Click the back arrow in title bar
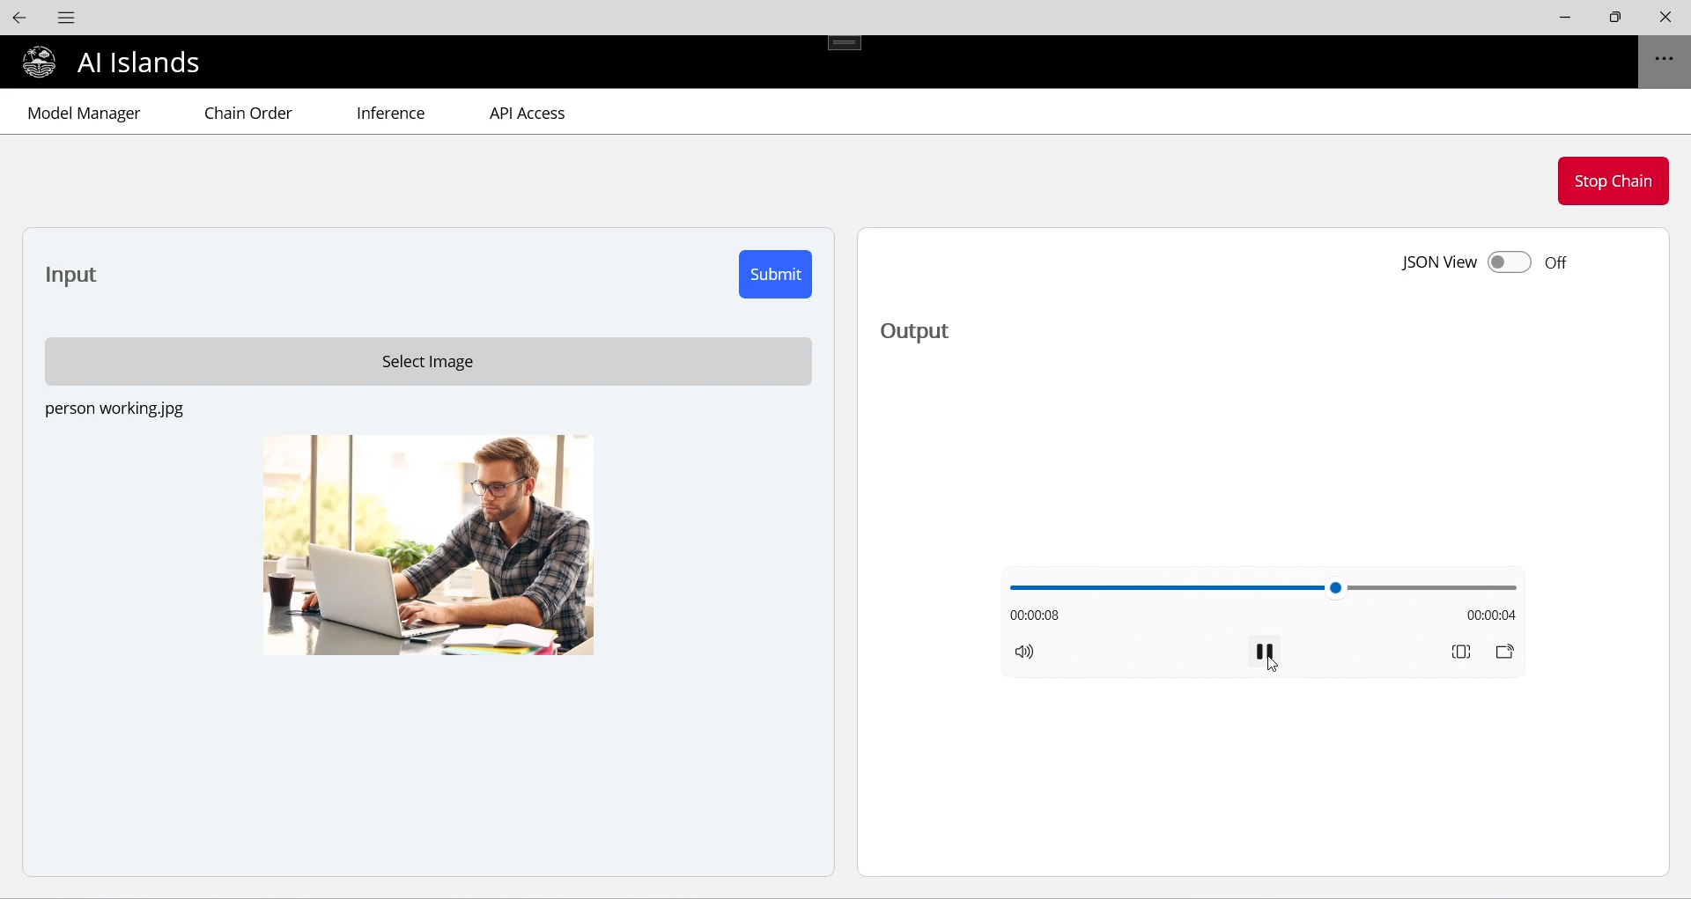The width and height of the screenshot is (1691, 899). pos(19,18)
